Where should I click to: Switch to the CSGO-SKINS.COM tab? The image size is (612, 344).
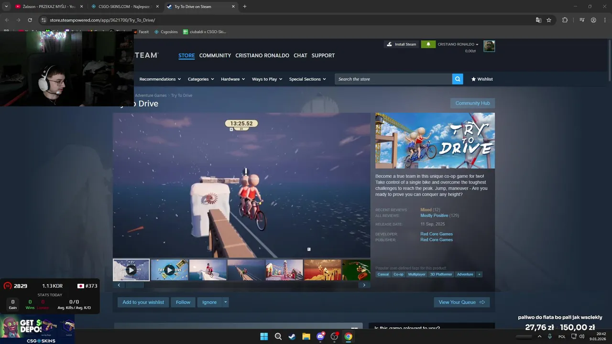click(125, 7)
